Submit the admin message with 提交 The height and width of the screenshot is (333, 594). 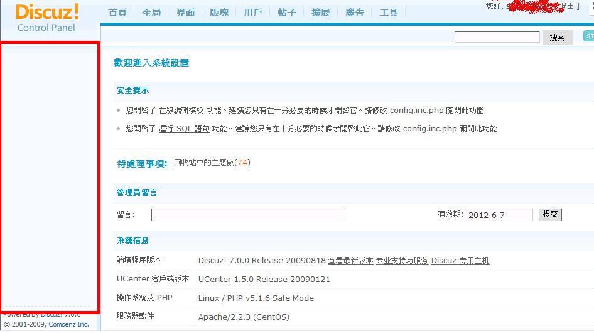551,214
